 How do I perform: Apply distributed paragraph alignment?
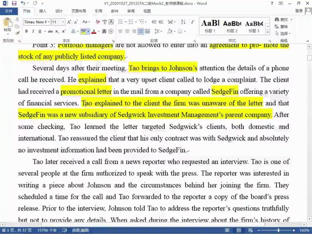(147, 31)
